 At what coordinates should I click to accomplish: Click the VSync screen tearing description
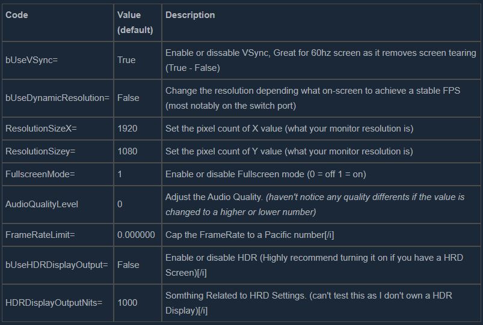321,60
